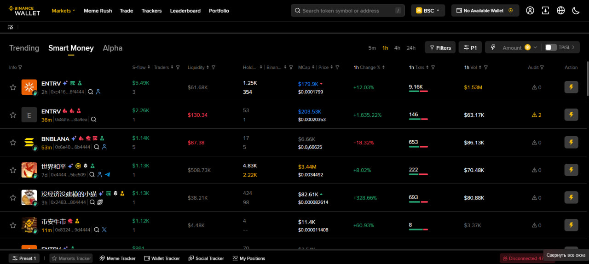The width and height of the screenshot is (589, 264).
Task: Click the download icon in top bar
Action: coord(545,11)
